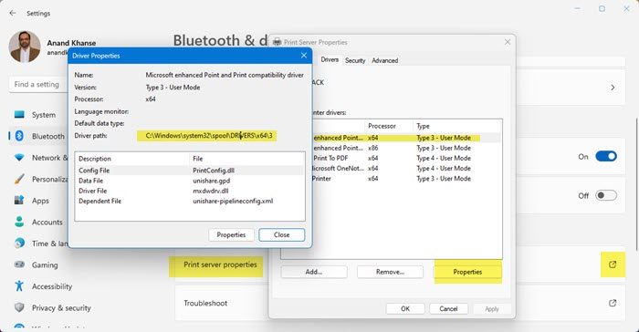Click printer icon in Print Server Properties title
Image resolution: width=639 pixels, height=332 pixels.
click(278, 42)
